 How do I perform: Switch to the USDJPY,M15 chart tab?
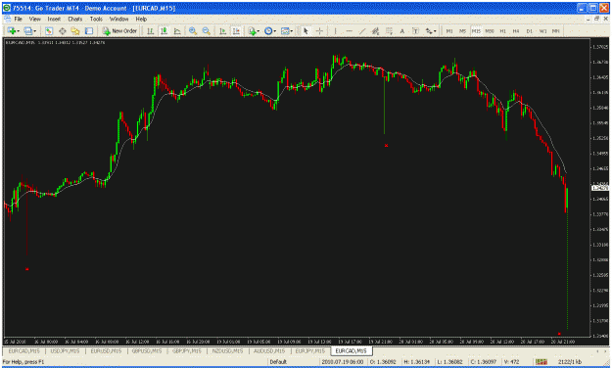(x=65, y=351)
